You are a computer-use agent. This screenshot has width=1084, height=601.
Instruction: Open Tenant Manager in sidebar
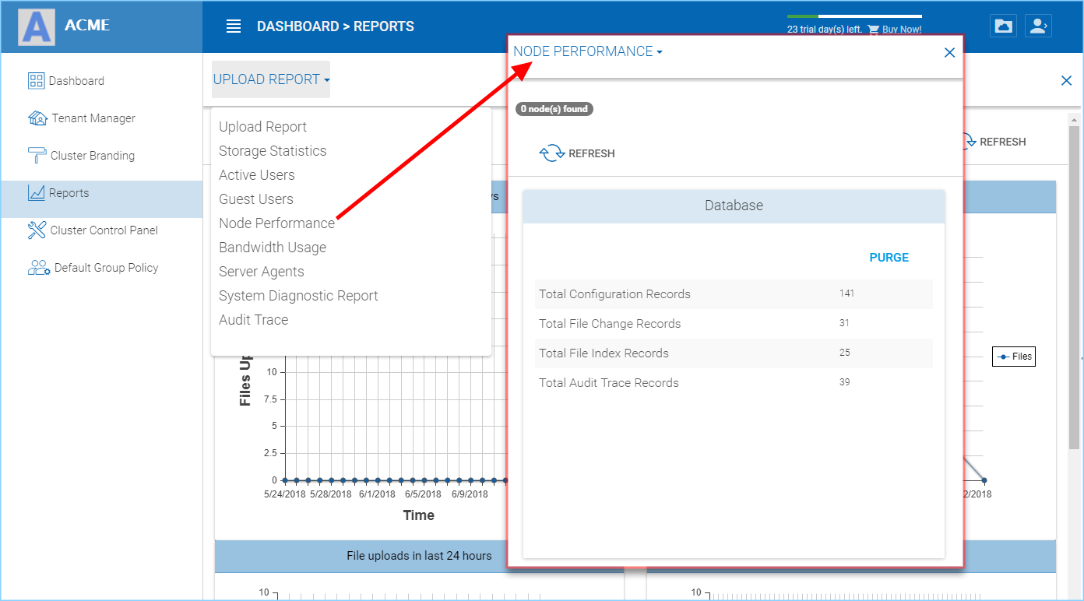pos(93,118)
